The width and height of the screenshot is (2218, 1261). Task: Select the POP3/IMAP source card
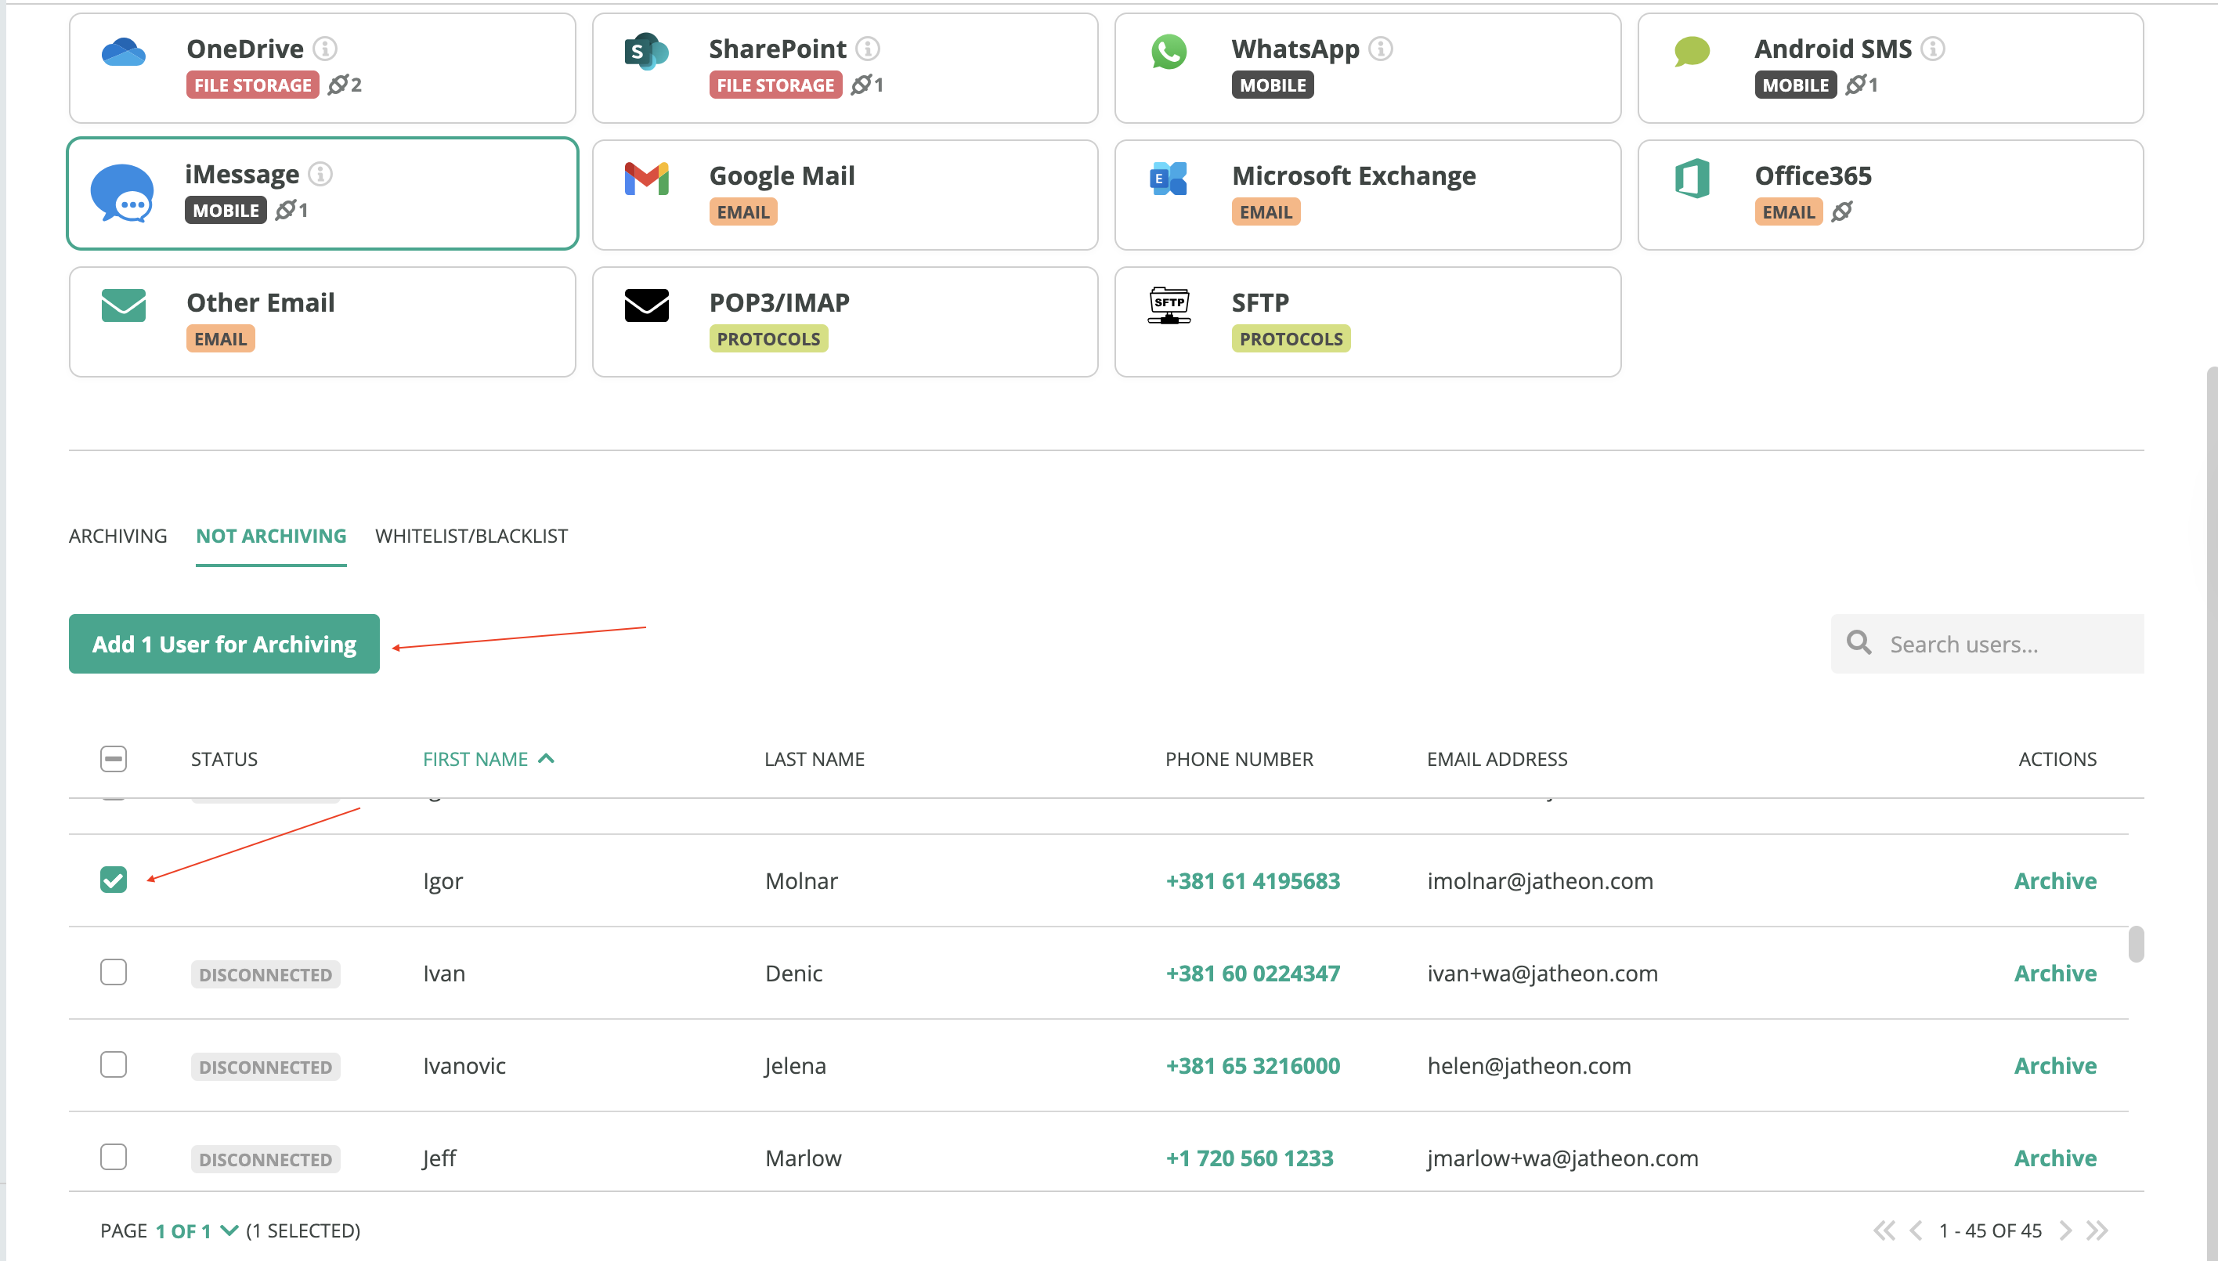coord(844,321)
